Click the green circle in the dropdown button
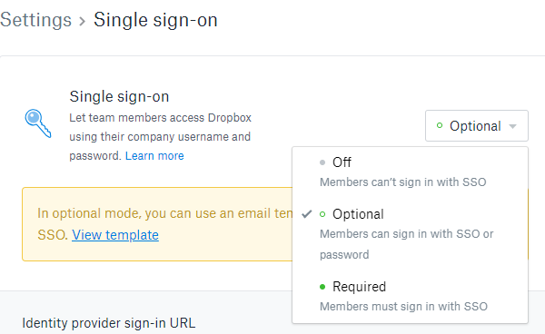 click(x=440, y=125)
